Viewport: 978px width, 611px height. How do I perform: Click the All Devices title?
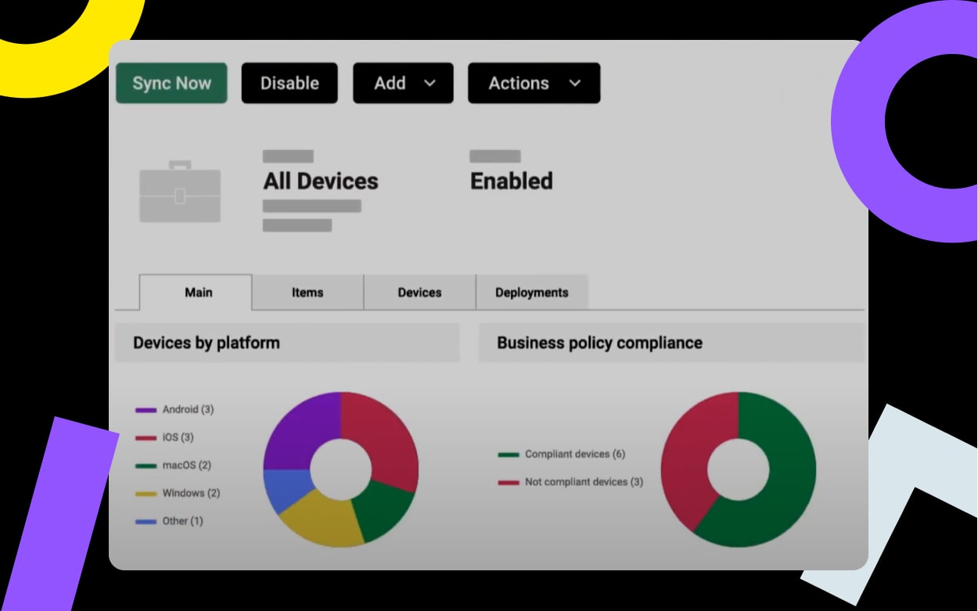[x=320, y=182]
